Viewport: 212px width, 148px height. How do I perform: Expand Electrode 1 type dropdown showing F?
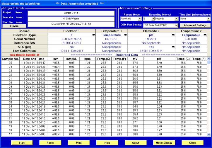94,35
